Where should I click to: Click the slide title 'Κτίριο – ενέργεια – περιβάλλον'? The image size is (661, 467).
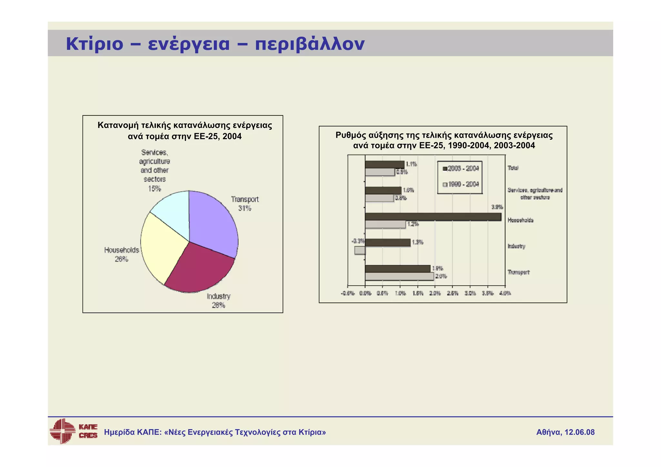click(215, 44)
